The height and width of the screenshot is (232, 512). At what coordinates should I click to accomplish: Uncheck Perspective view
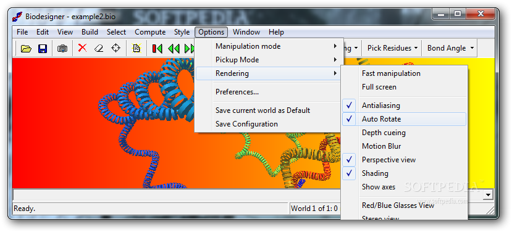tap(405, 160)
